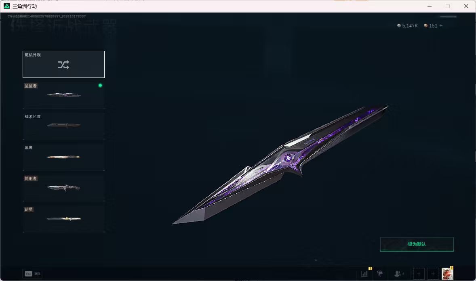476x281 pixels.
Task: Add a teammate in second empty slot
Action: (433, 274)
